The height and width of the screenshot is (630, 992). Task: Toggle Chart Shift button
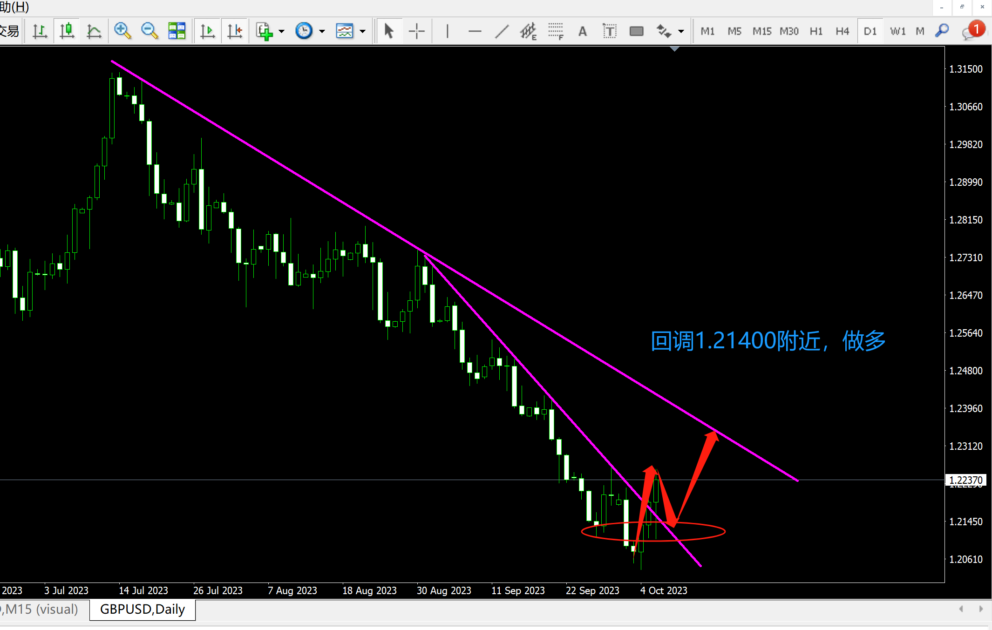click(235, 31)
